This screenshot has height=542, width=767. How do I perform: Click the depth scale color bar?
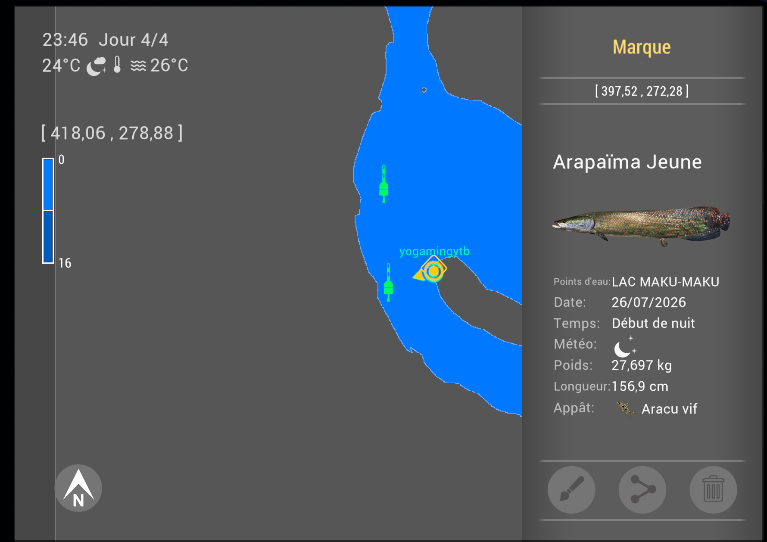(x=48, y=210)
